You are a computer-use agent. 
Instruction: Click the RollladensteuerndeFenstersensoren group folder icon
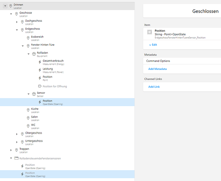coord(16,158)
